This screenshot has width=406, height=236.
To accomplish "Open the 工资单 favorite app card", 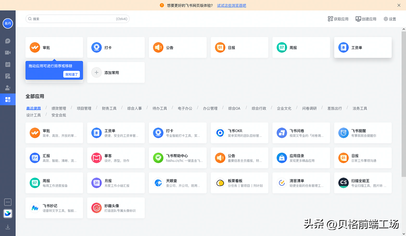I will pos(363,47).
